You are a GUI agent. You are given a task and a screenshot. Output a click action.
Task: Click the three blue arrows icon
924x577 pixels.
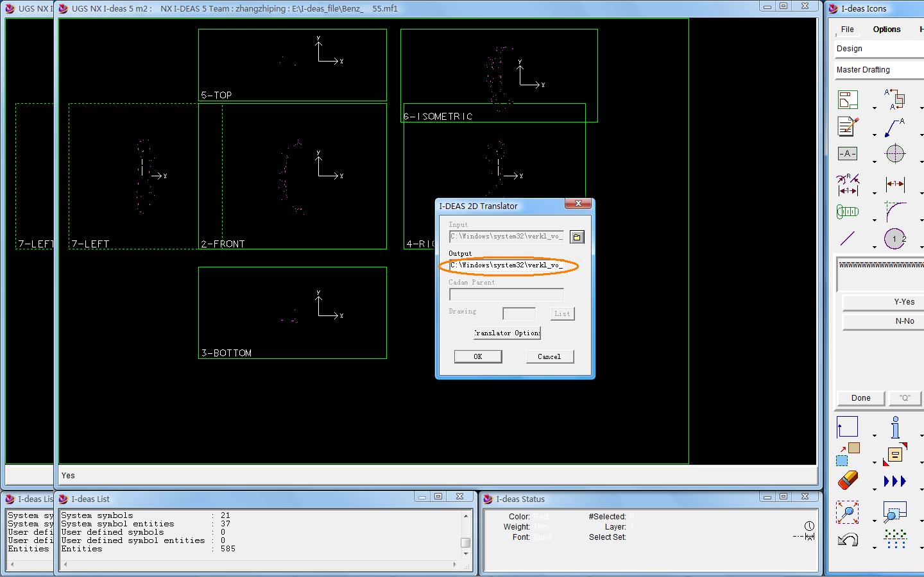(x=895, y=481)
